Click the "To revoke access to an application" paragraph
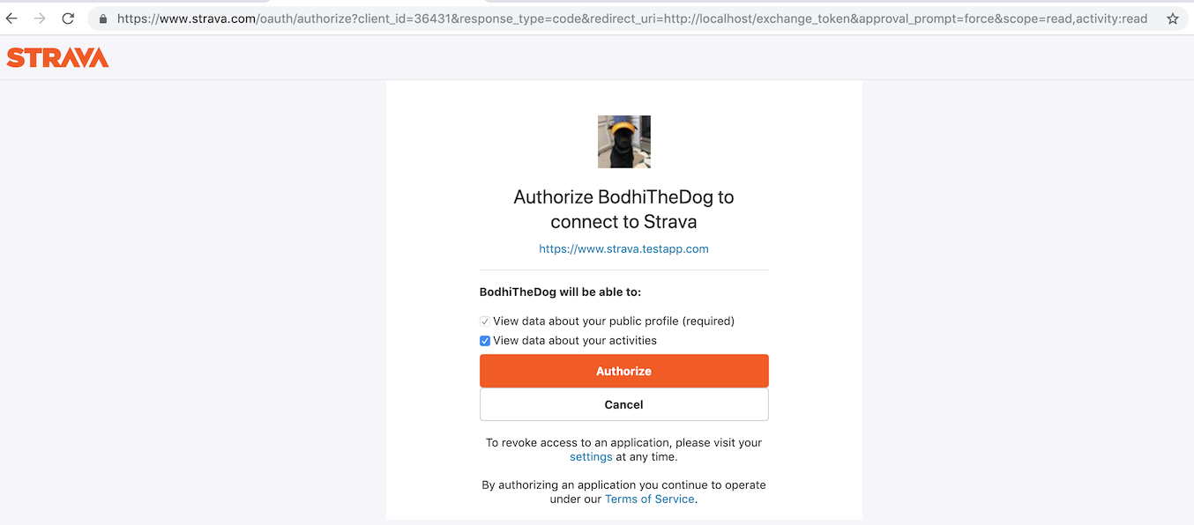1194x525 pixels. coord(624,449)
